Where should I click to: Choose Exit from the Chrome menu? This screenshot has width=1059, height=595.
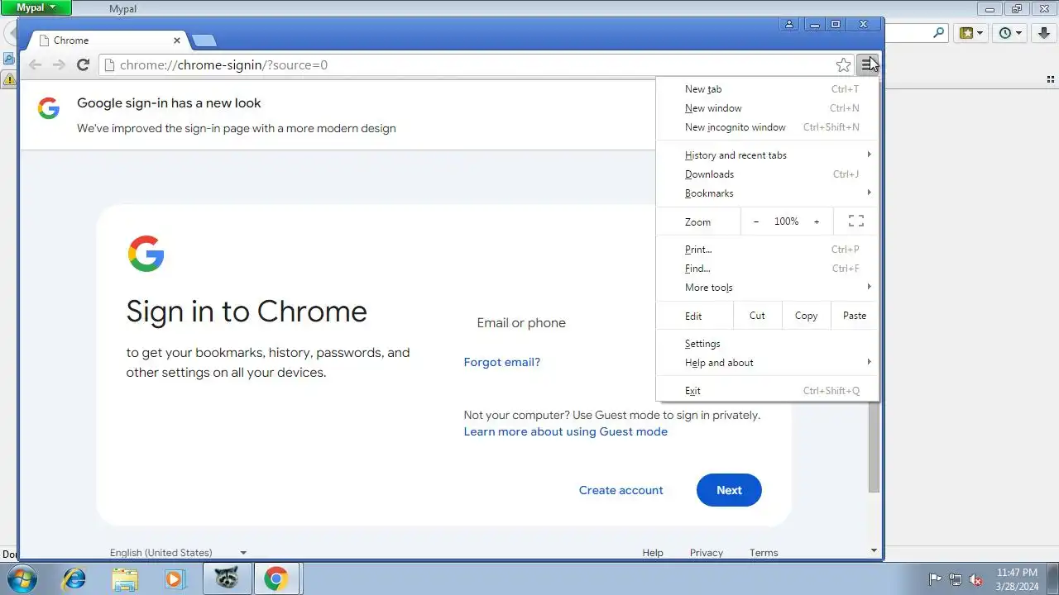click(x=768, y=390)
